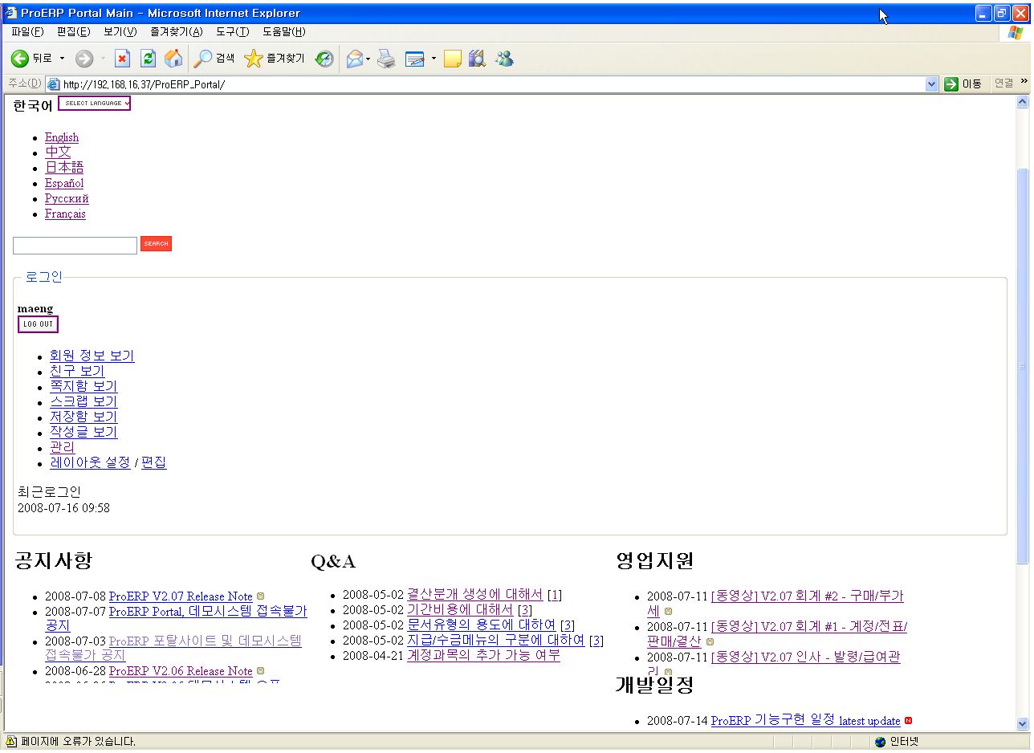Open the yellow note Discuss icon
This screenshot has height=753, width=1034.
452,59
